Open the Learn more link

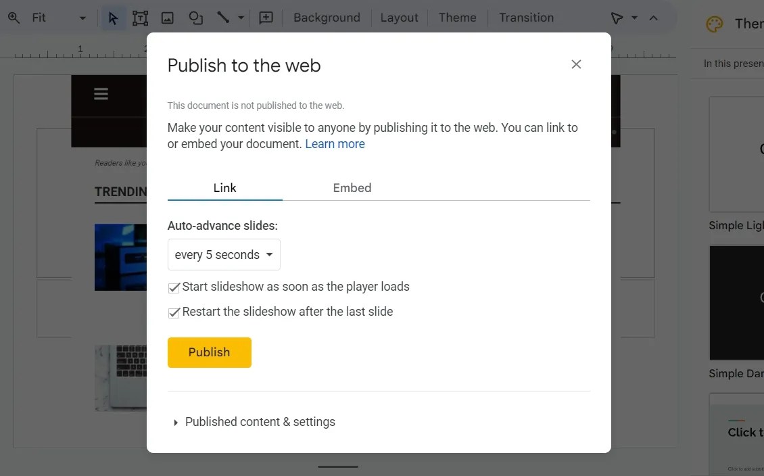(335, 143)
